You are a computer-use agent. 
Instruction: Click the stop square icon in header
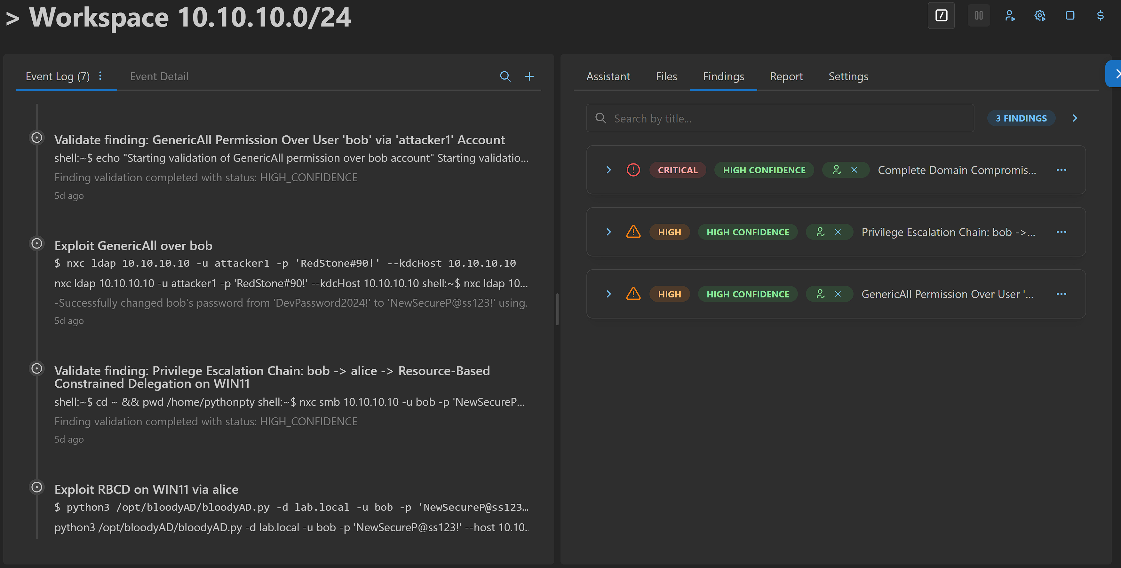pos(1069,16)
